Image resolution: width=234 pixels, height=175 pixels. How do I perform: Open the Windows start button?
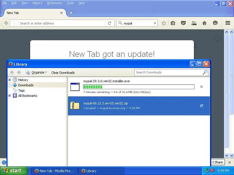[14, 171]
